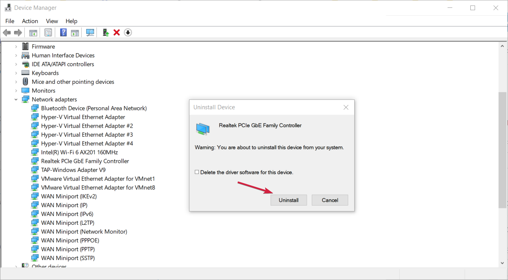
Task: Click the Network adapters category icon
Action: (x=25, y=99)
